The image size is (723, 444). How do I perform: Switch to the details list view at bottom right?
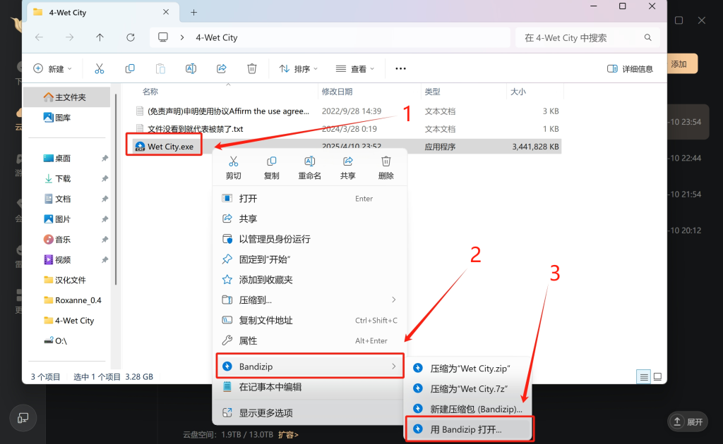(x=644, y=377)
